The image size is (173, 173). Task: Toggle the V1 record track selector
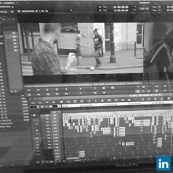pos(55,119)
